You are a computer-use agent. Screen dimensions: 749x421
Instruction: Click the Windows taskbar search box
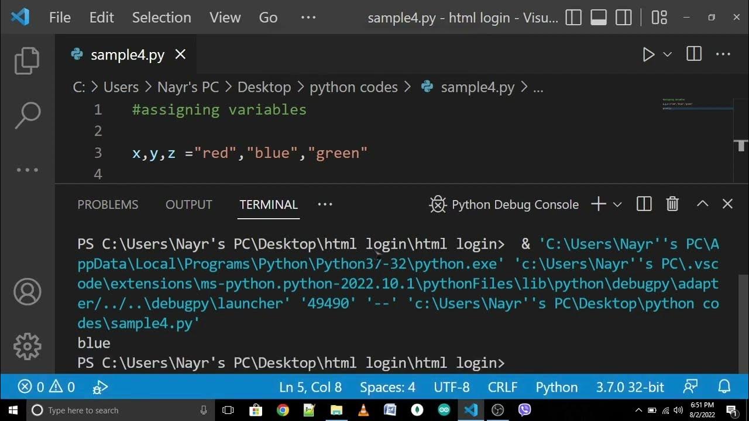(x=117, y=410)
